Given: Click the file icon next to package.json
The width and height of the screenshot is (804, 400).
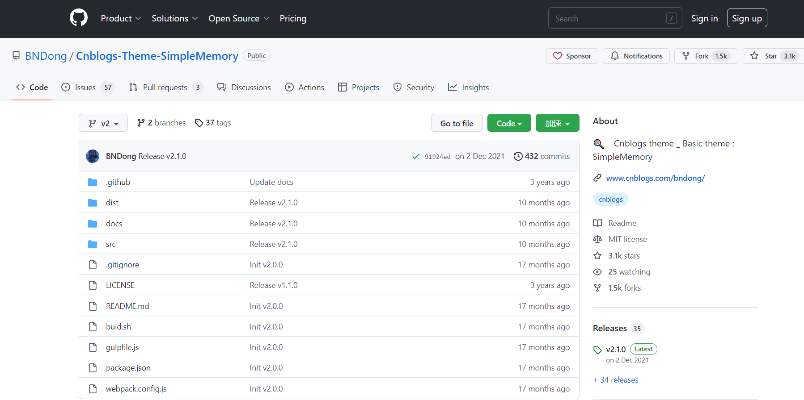Looking at the screenshot, I should [93, 368].
